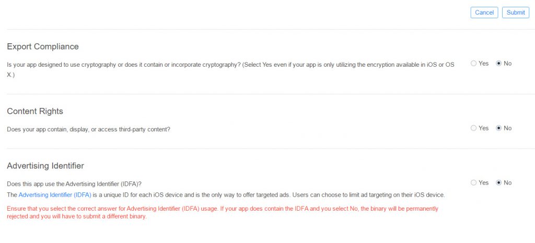Click the Advertising Identifier section heading
This screenshot has width=535, height=243.
(x=45, y=166)
